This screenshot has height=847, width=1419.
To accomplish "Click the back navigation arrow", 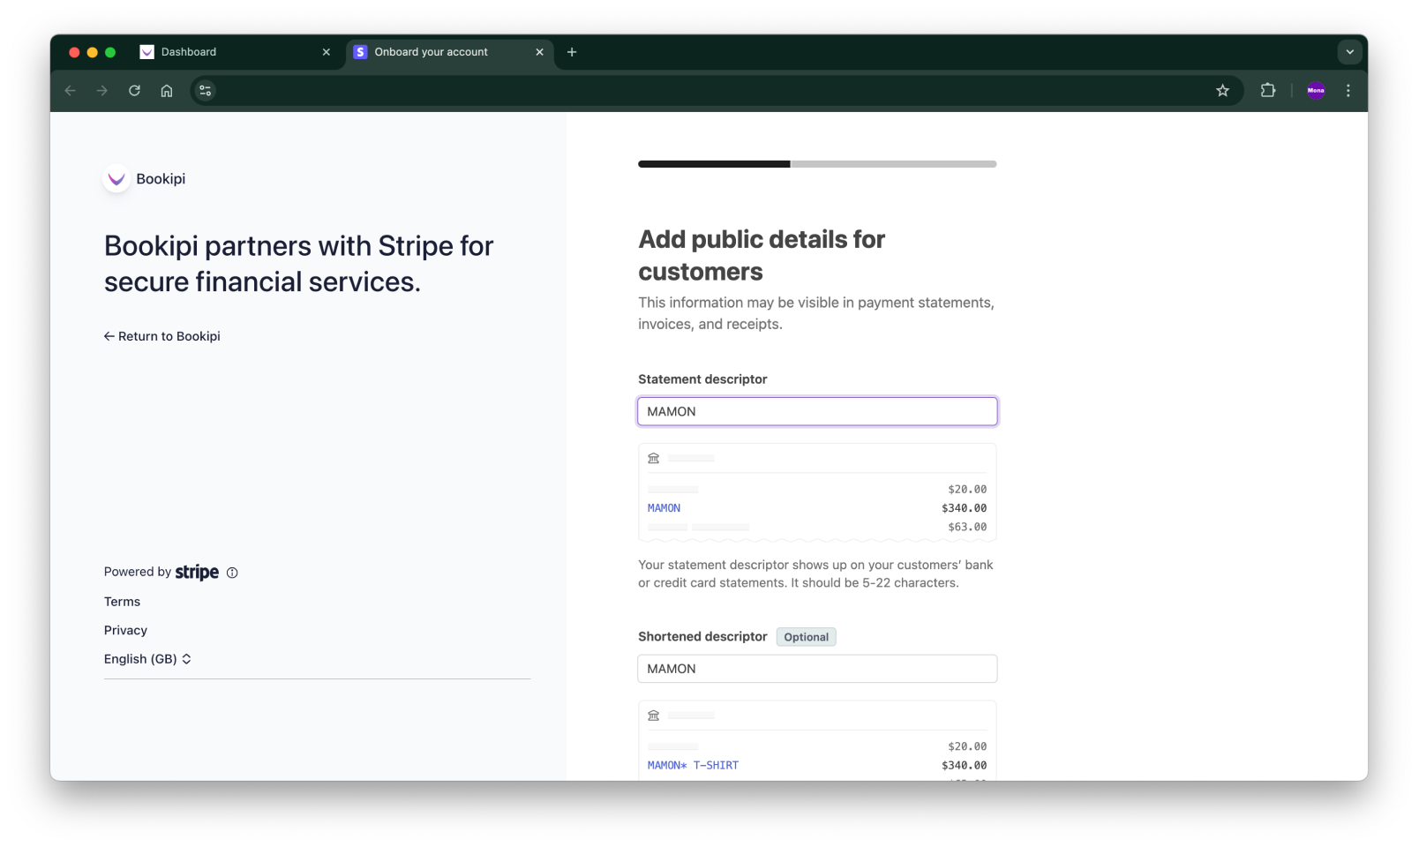I will 70,90.
